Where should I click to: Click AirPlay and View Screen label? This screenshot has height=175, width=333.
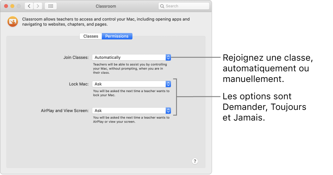(x=65, y=111)
